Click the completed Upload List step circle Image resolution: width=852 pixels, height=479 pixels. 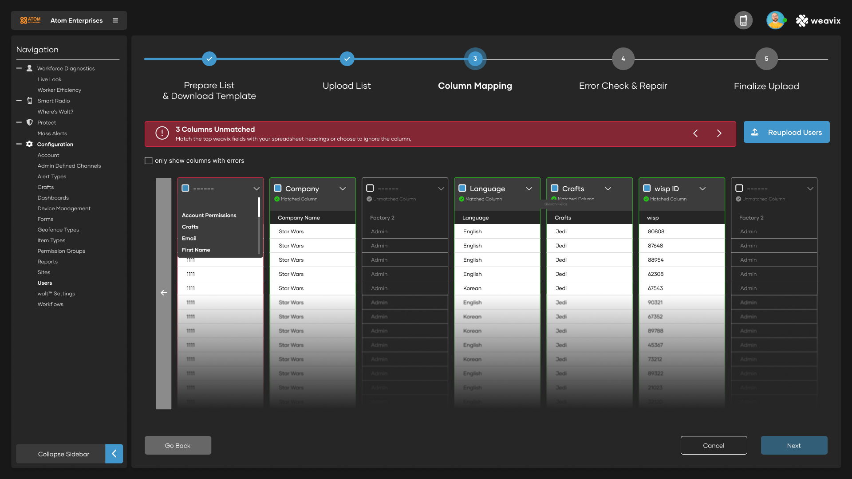(347, 59)
